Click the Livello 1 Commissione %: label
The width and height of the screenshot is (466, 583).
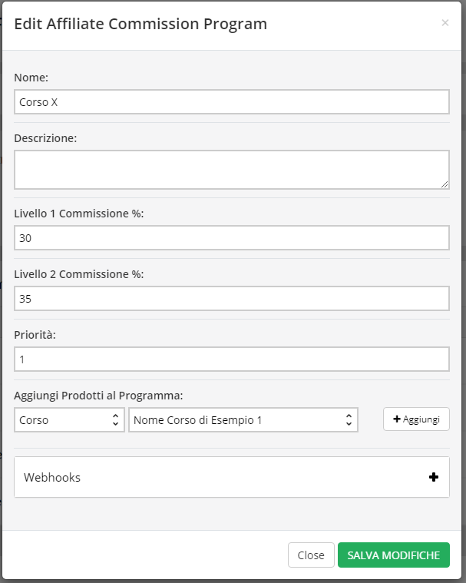79,214
